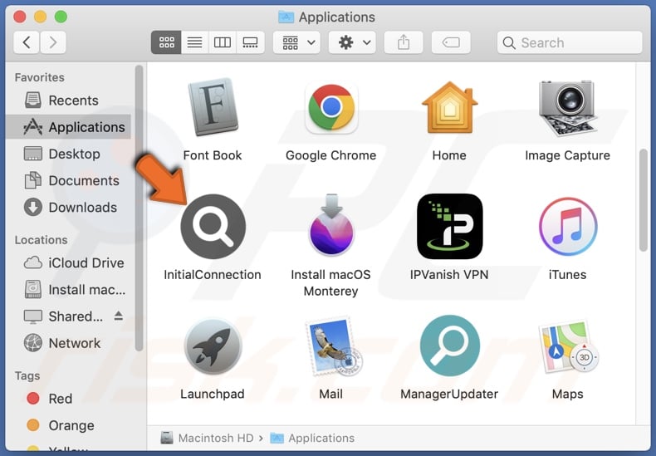The height and width of the screenshot is (456, 656).
Task: Select the Launchpad rocket icon
Action: tap(213, 346)
